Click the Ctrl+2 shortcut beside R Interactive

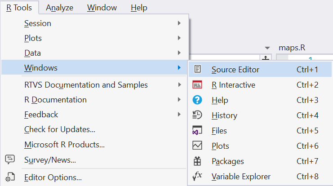(307, 85)
